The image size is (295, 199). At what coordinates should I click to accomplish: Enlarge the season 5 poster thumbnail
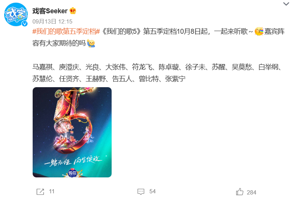[72, 132]
